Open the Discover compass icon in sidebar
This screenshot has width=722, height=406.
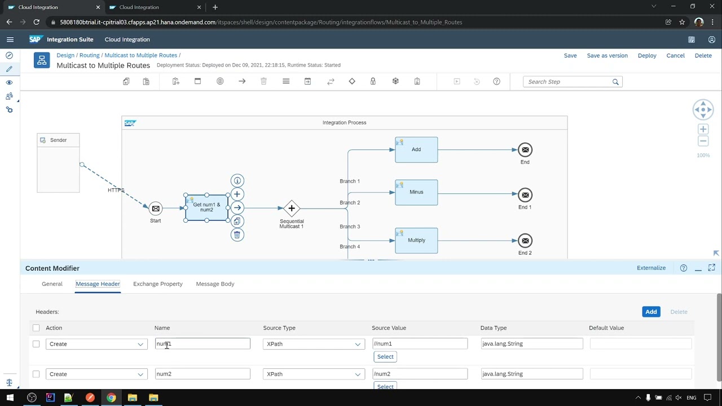pyautogui.click(x=9, y=55)
